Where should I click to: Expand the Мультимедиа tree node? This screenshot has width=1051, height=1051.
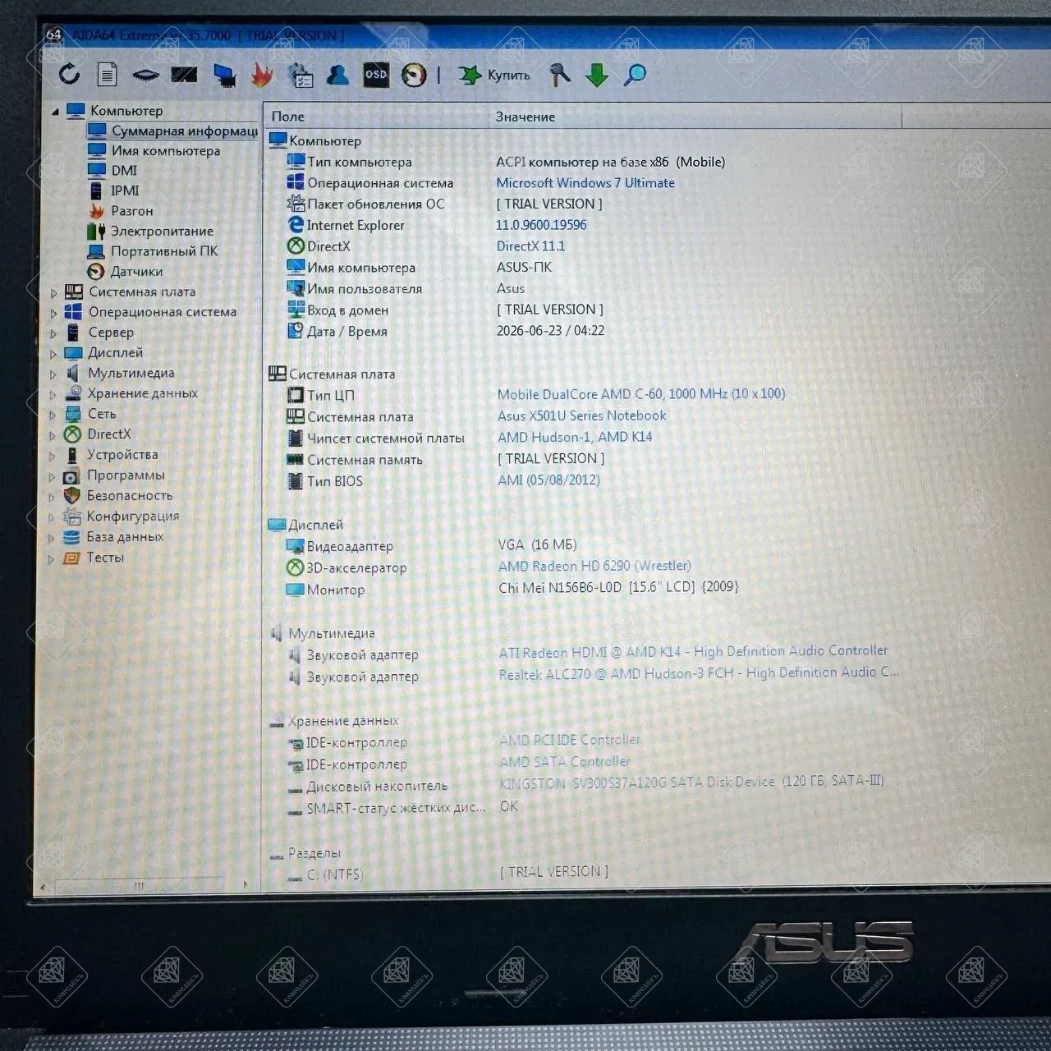tap(53, 374)
